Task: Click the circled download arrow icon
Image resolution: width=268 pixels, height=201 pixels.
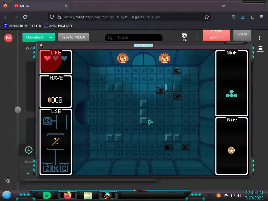Action: 29,150
